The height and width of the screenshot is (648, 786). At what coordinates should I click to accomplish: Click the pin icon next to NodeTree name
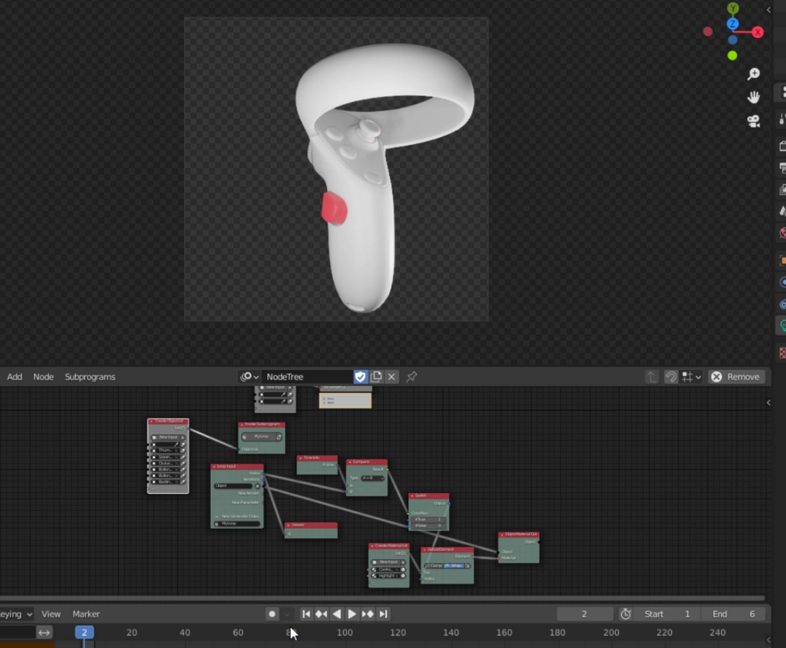pyautogui.click(x=411, y=376)
